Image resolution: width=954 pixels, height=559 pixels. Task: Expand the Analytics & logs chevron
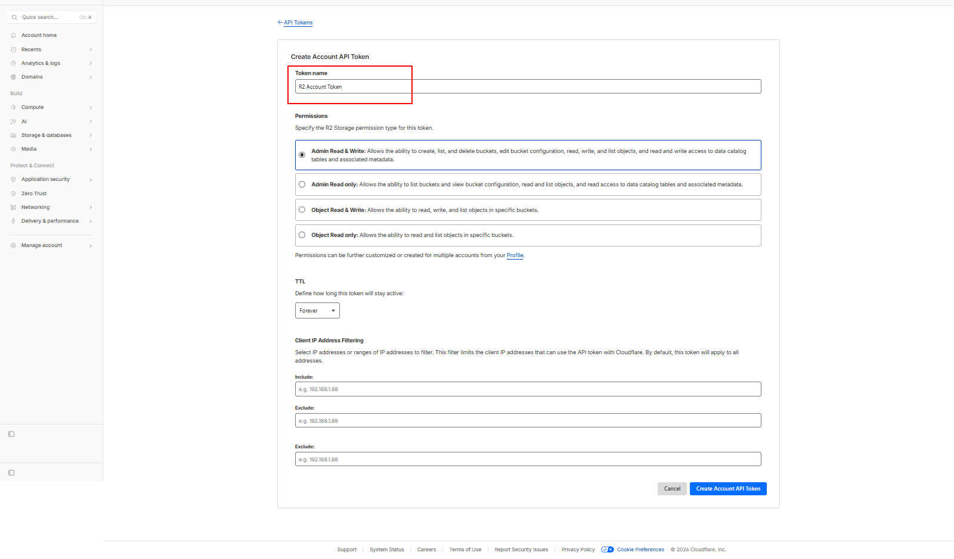[x=91, y=63]
